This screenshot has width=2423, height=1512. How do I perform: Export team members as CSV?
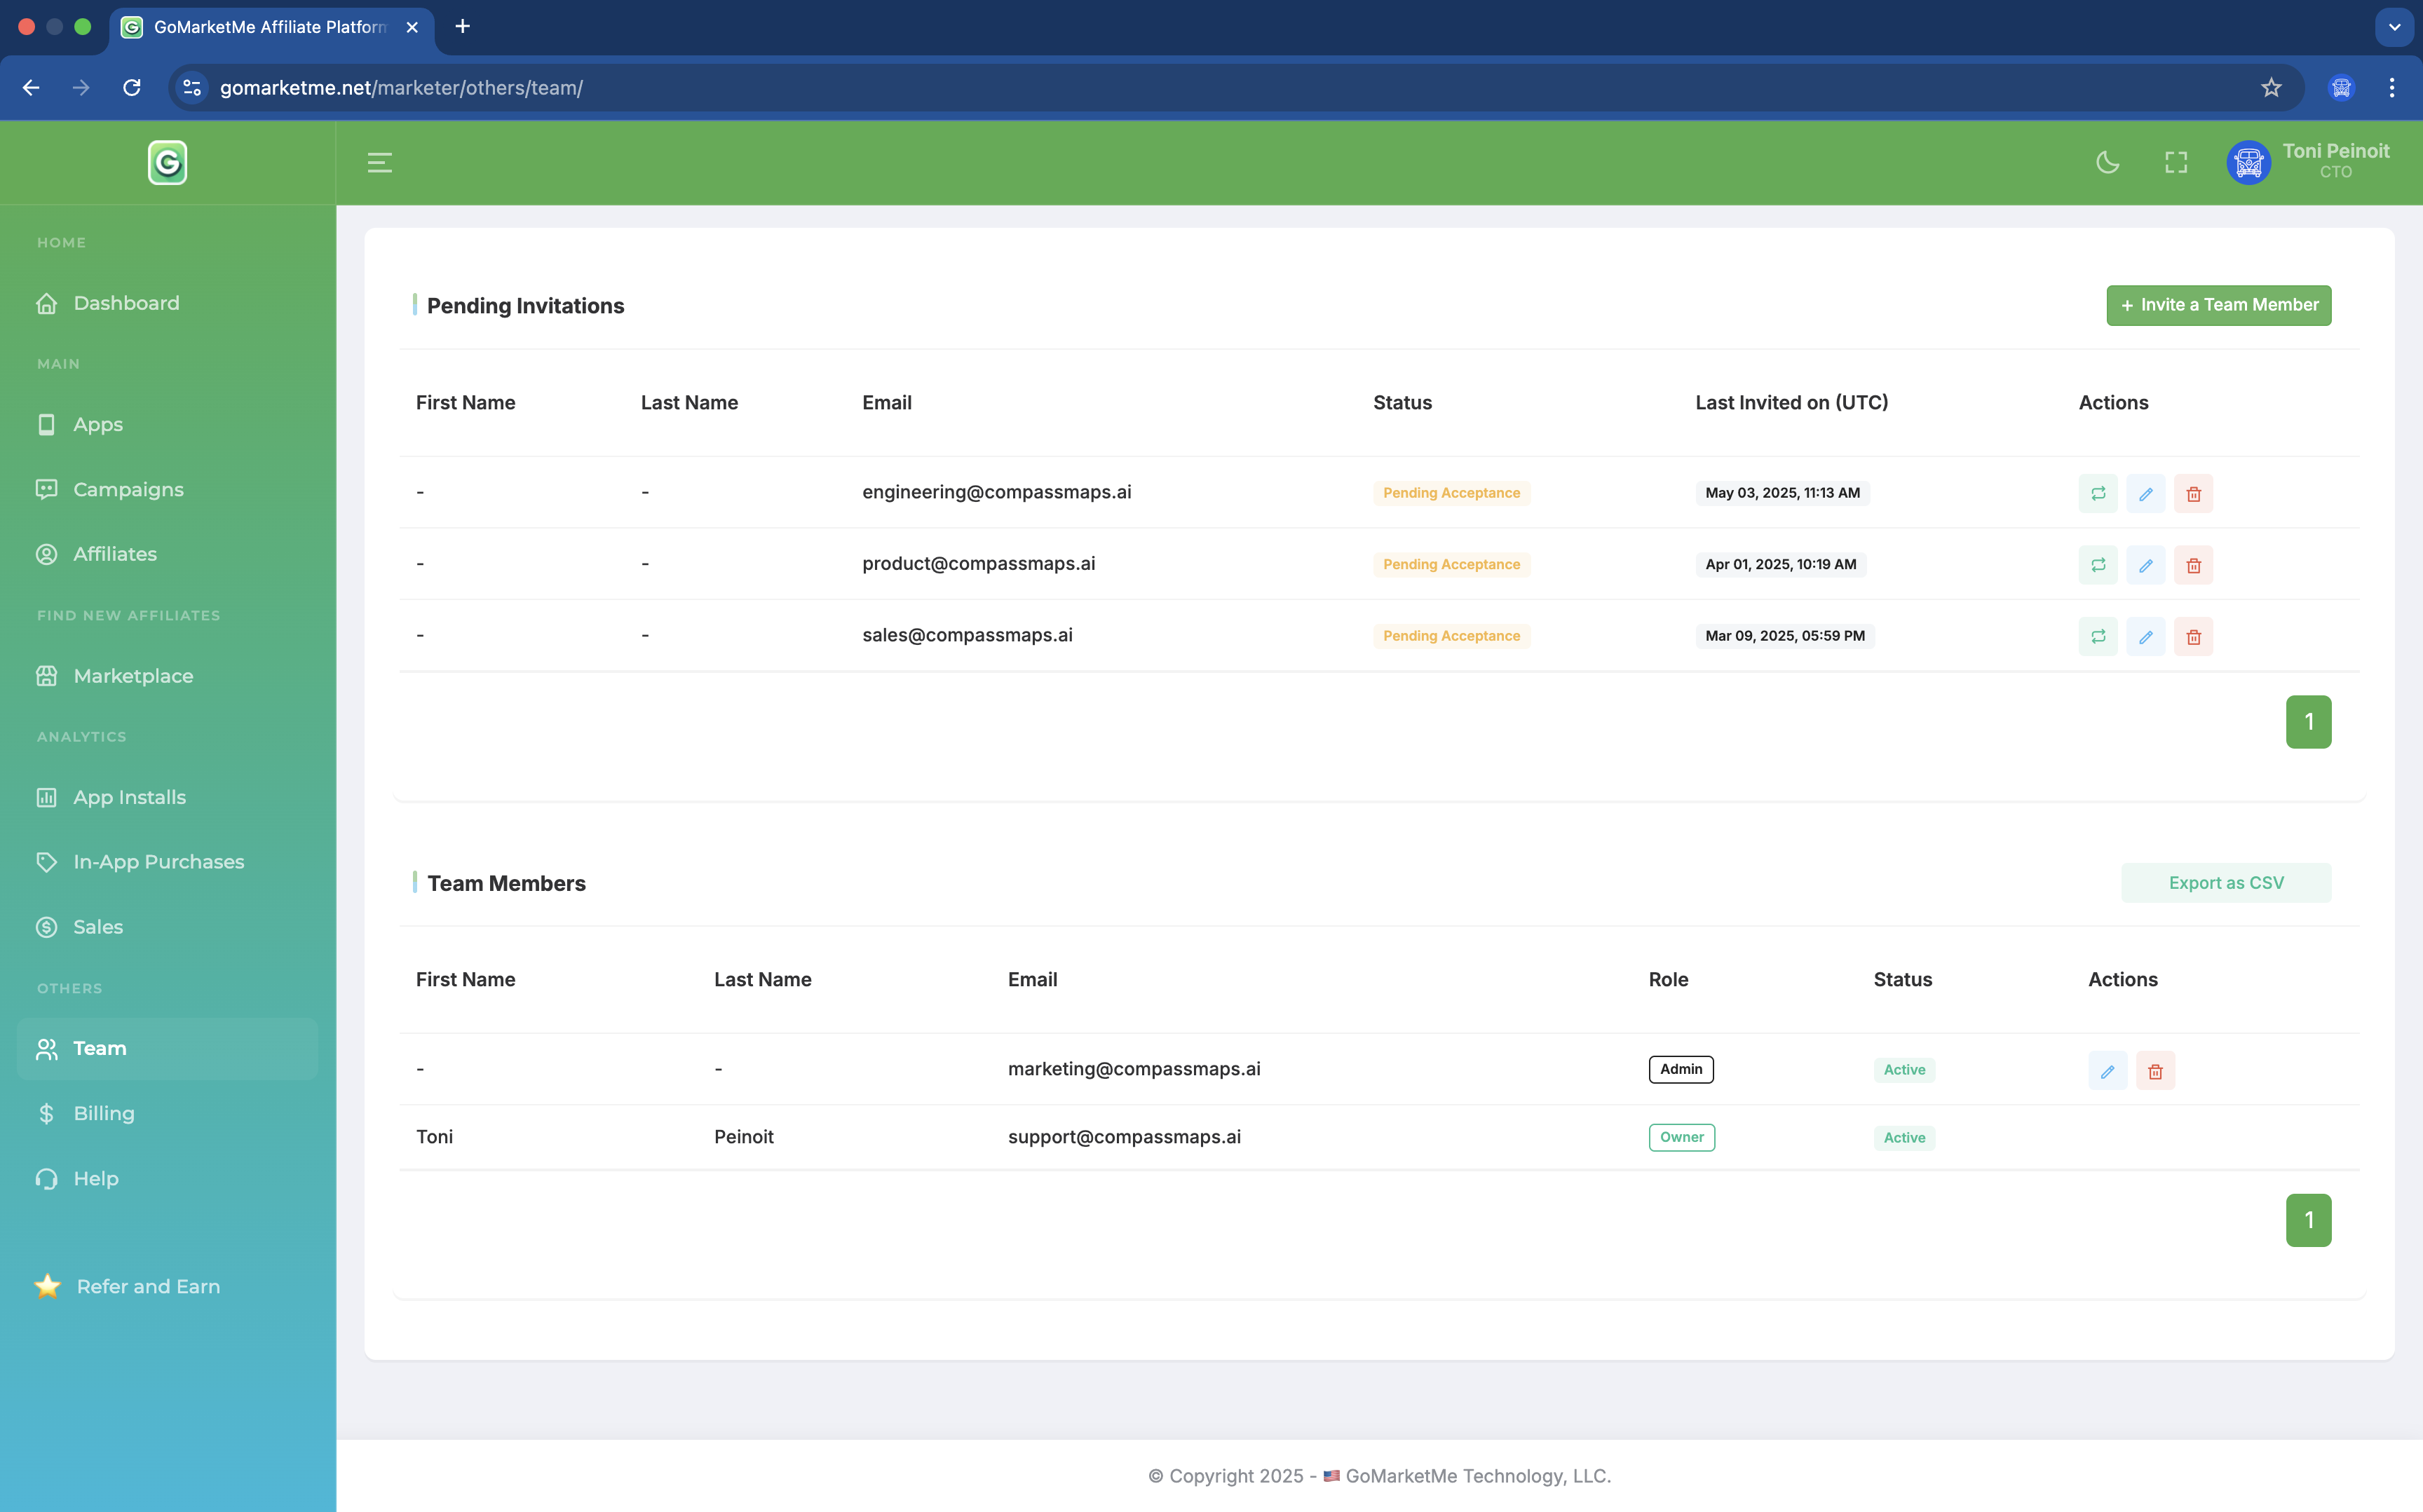pos(2226,883)
